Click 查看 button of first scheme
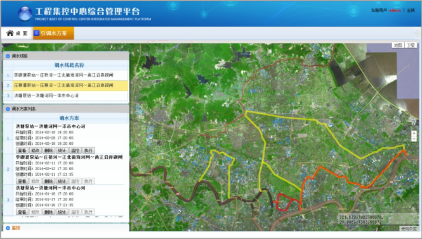422x239 pixels. coord(22,150)
